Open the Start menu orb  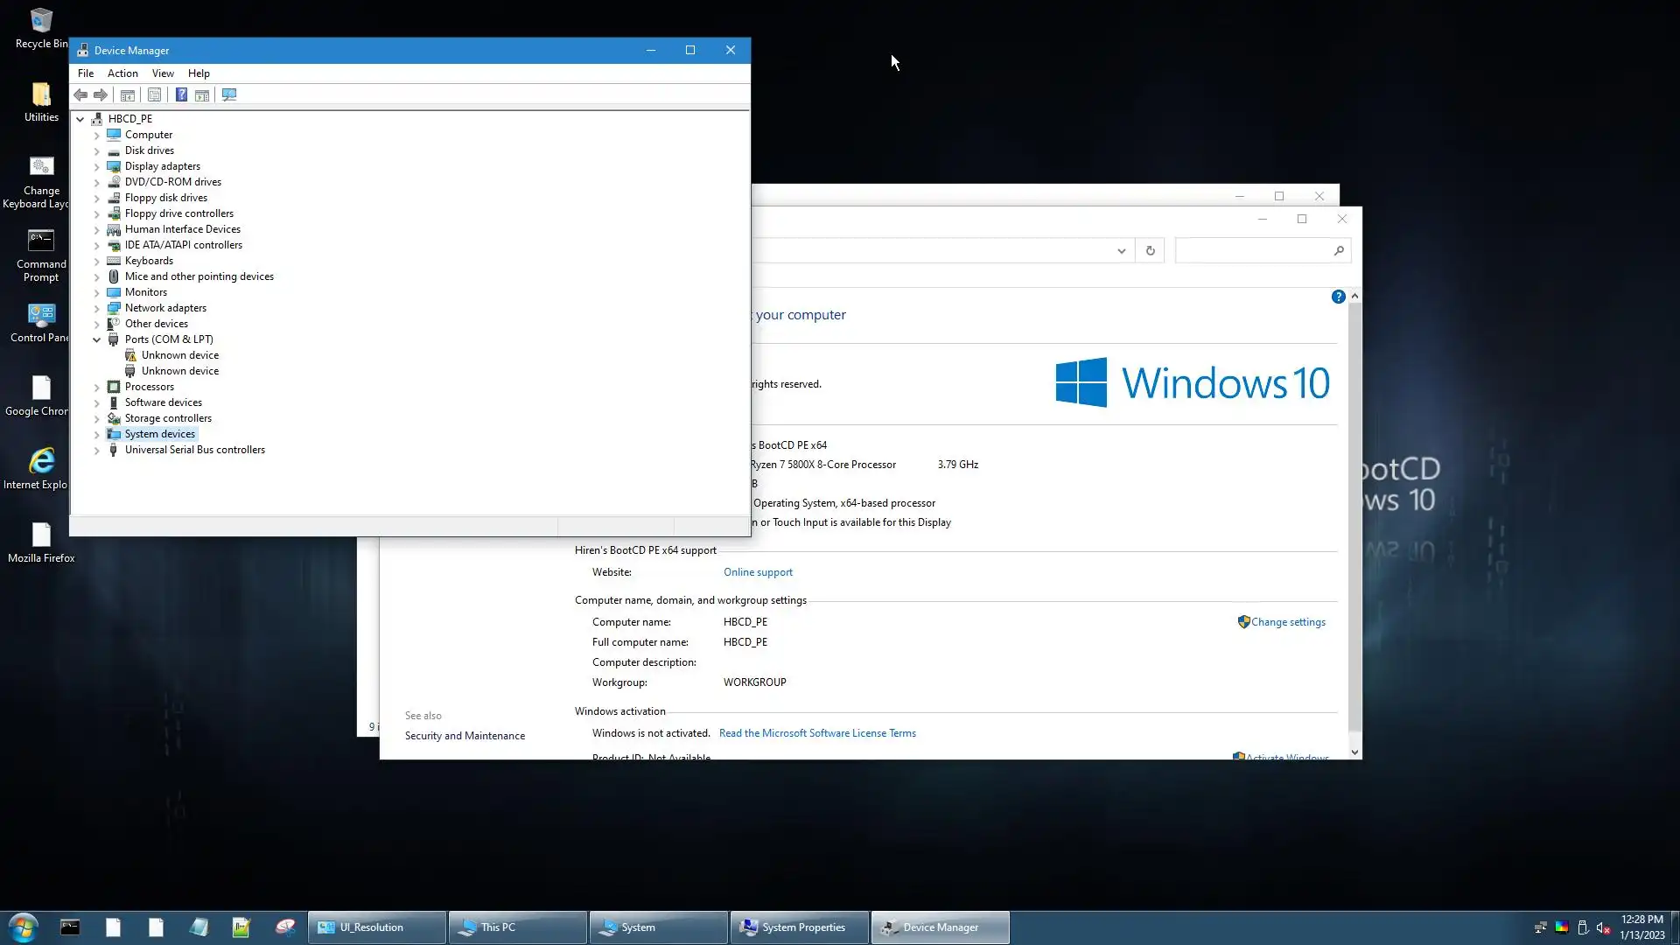tap(23, 927)
